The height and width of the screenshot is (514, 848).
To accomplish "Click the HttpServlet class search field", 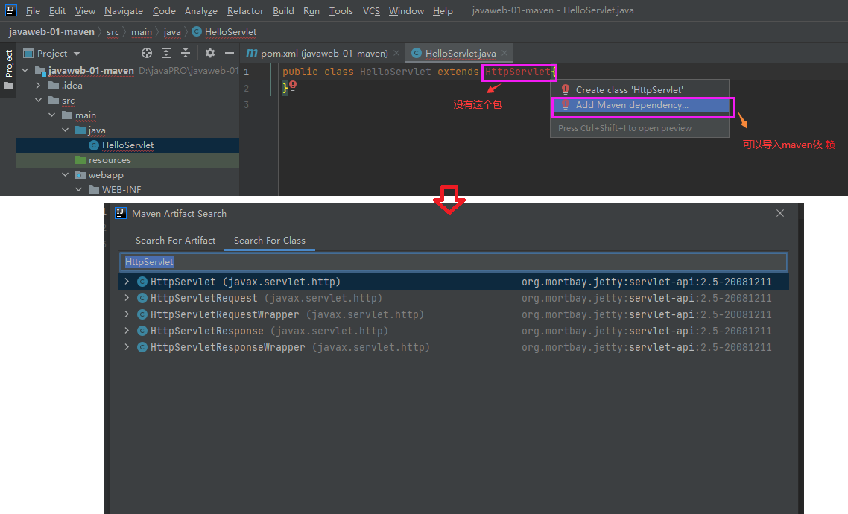I will [453, 262].
